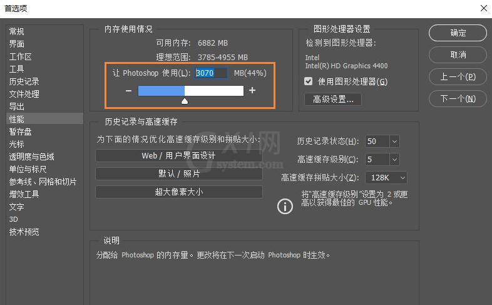Select 工具 in the category list
492x305 pixels.
pyautogui.click(x=44, y=69)
